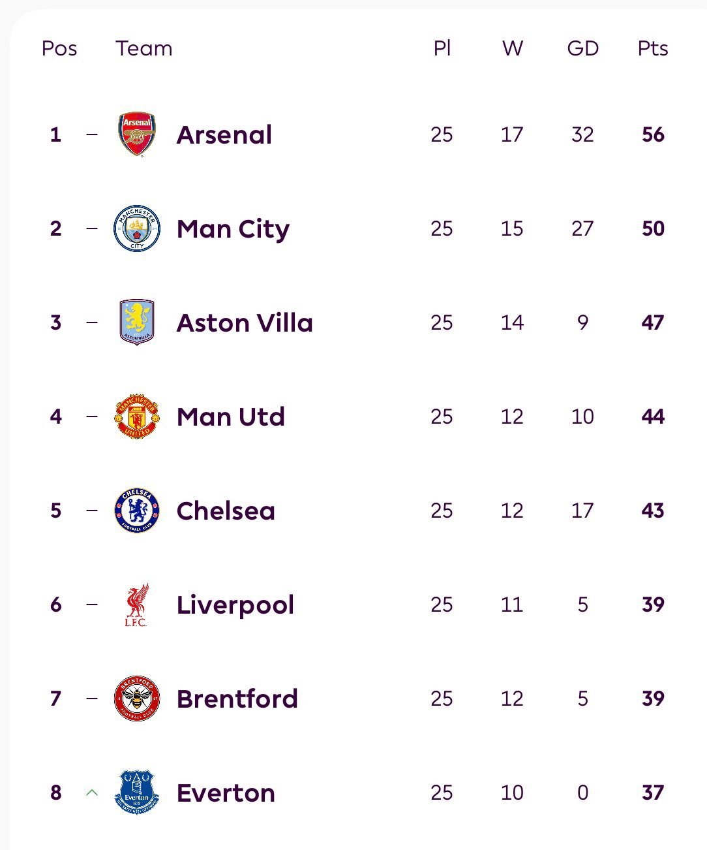Open the Man City badge
Image resolution: width=707 pixels, height=850 pixels.
coord(137,228)
